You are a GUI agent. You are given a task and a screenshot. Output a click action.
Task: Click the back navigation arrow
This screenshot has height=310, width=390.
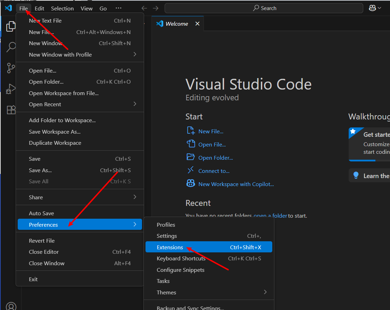tap(144, 8)
